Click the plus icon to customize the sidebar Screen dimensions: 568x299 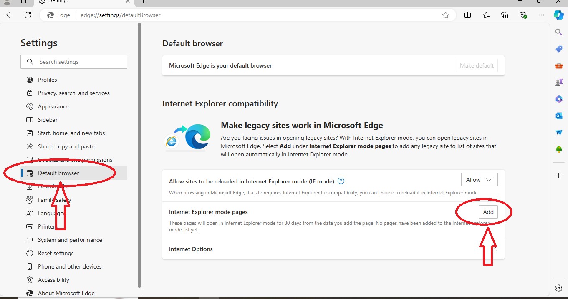pyautogui.click(x=559, y=176)
